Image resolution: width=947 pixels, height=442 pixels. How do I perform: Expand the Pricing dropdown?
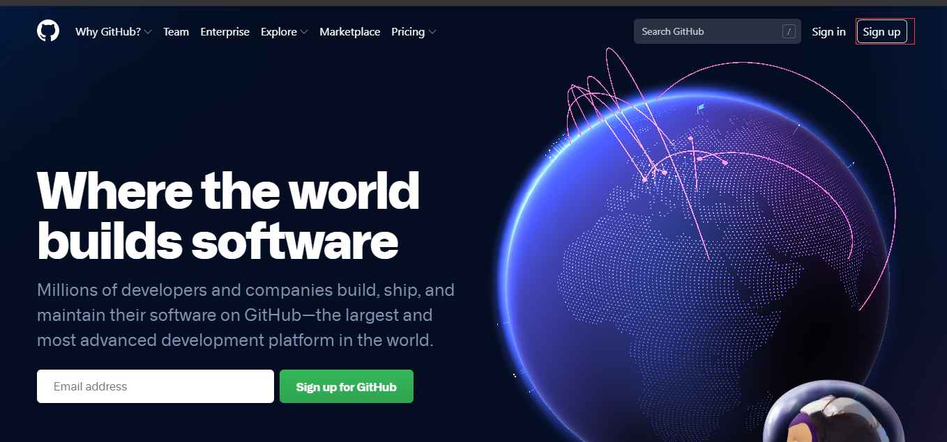click(414, 32)
